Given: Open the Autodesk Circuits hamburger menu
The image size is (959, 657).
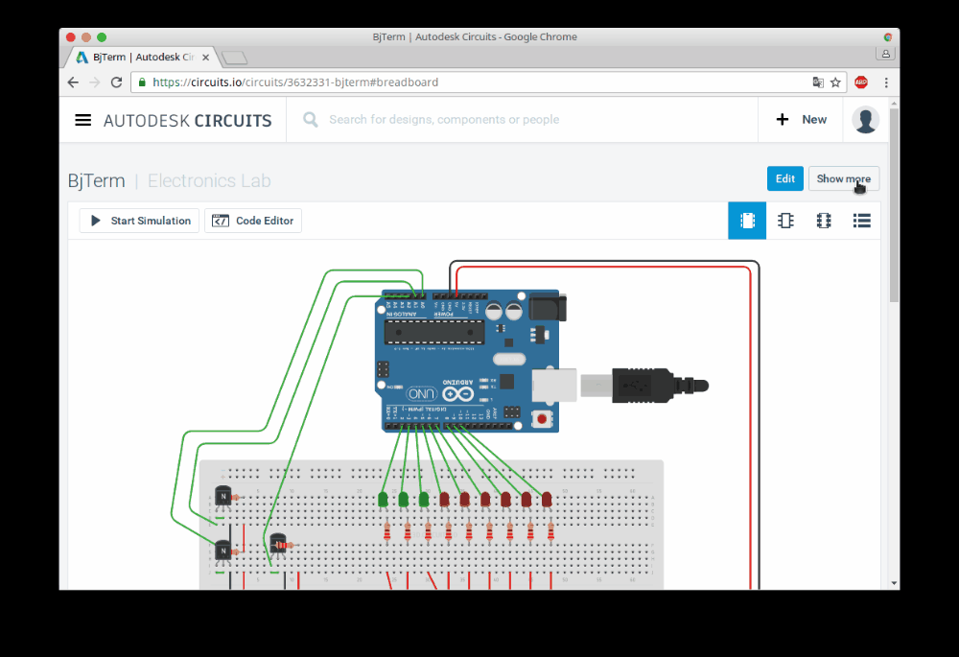Looking at the screenshot, I should [82, 120].
